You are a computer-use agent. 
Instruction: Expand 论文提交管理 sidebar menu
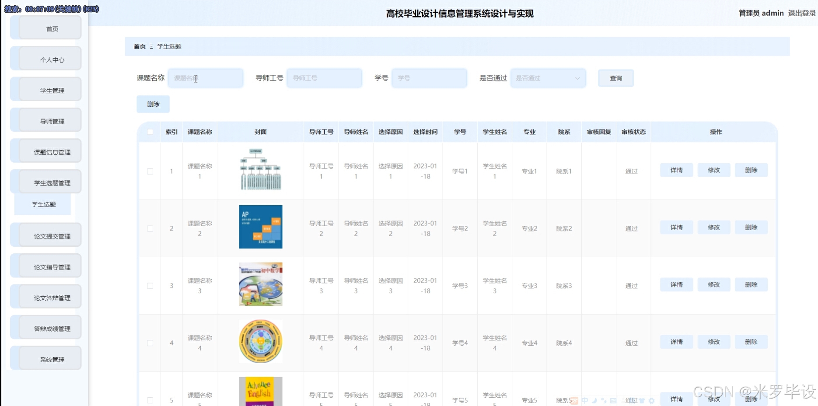click(46, 235)
